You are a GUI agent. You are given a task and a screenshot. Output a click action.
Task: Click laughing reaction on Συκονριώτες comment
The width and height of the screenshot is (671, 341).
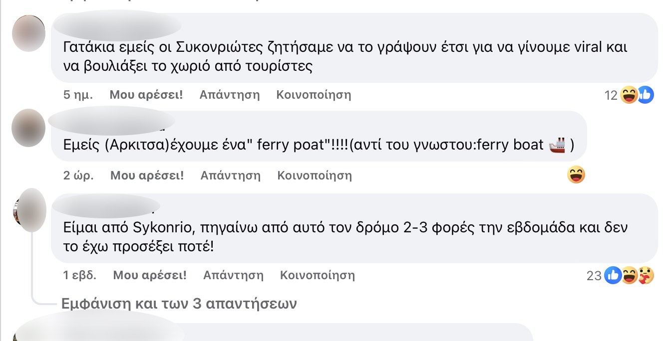tap(630, 95)
